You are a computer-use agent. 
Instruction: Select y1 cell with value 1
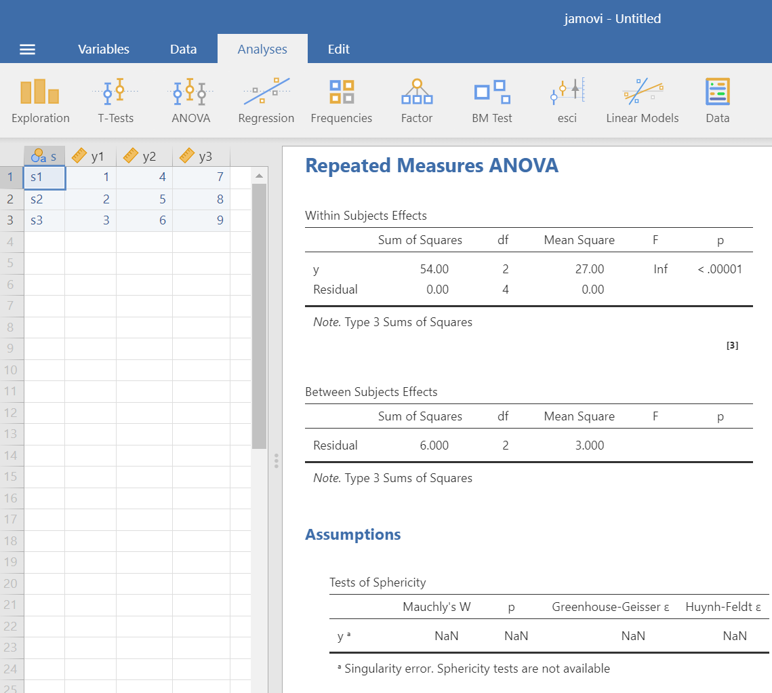point(91,178)
